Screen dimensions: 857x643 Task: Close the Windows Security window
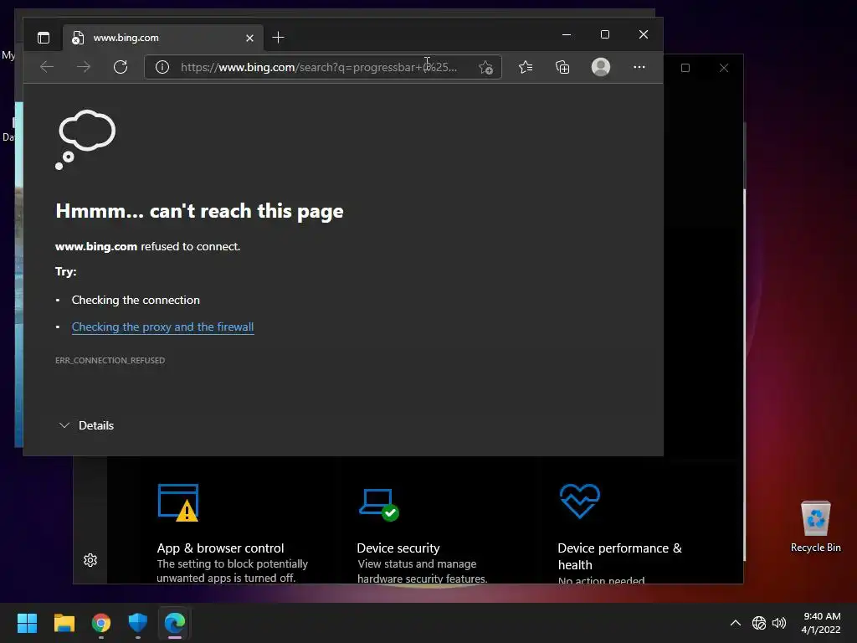click(724, 68)
